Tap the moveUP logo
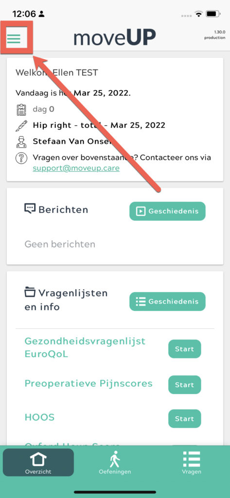This screenshot has width=230, height=498. point(115,38)
